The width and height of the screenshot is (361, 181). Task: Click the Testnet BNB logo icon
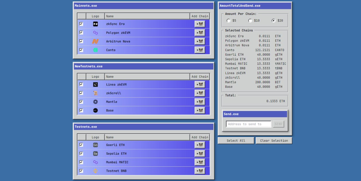coord(95,171)
